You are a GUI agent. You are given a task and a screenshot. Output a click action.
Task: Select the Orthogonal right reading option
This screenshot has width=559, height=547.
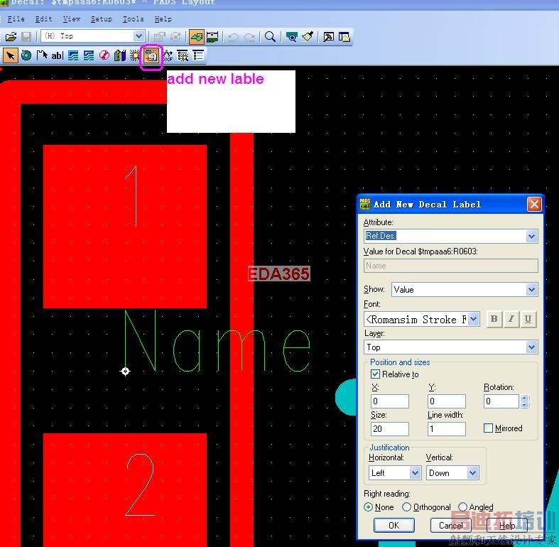[406, 507]
